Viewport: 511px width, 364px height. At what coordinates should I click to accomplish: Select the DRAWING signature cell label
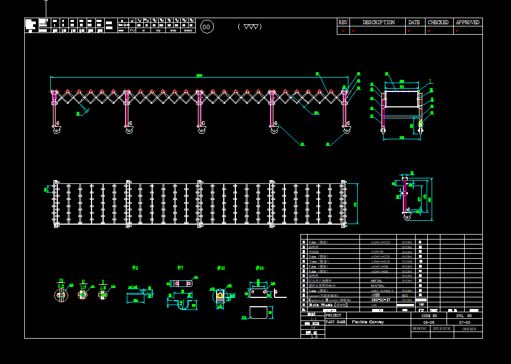[419, 329]
